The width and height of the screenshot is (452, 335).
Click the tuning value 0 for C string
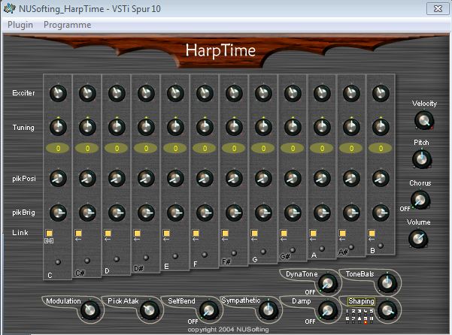click(58, 148)
